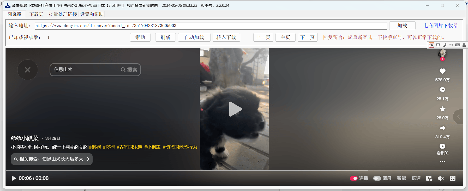This screenshot has height=191, width=468.
Task: Click the 帮助 button
Action: (x=140, y=37)
